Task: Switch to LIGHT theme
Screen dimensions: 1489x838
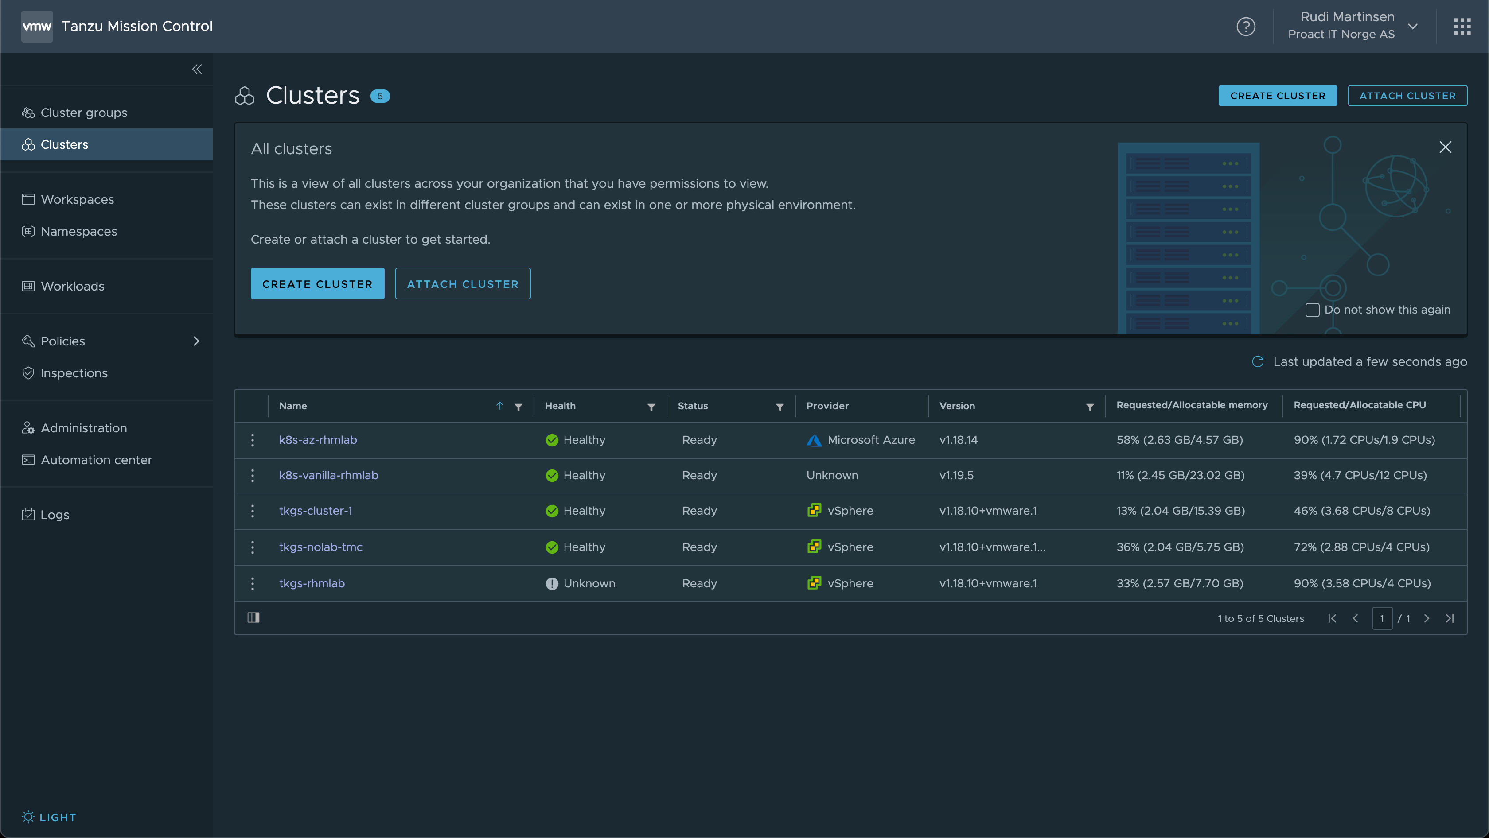Action: [x=49, y=817]
